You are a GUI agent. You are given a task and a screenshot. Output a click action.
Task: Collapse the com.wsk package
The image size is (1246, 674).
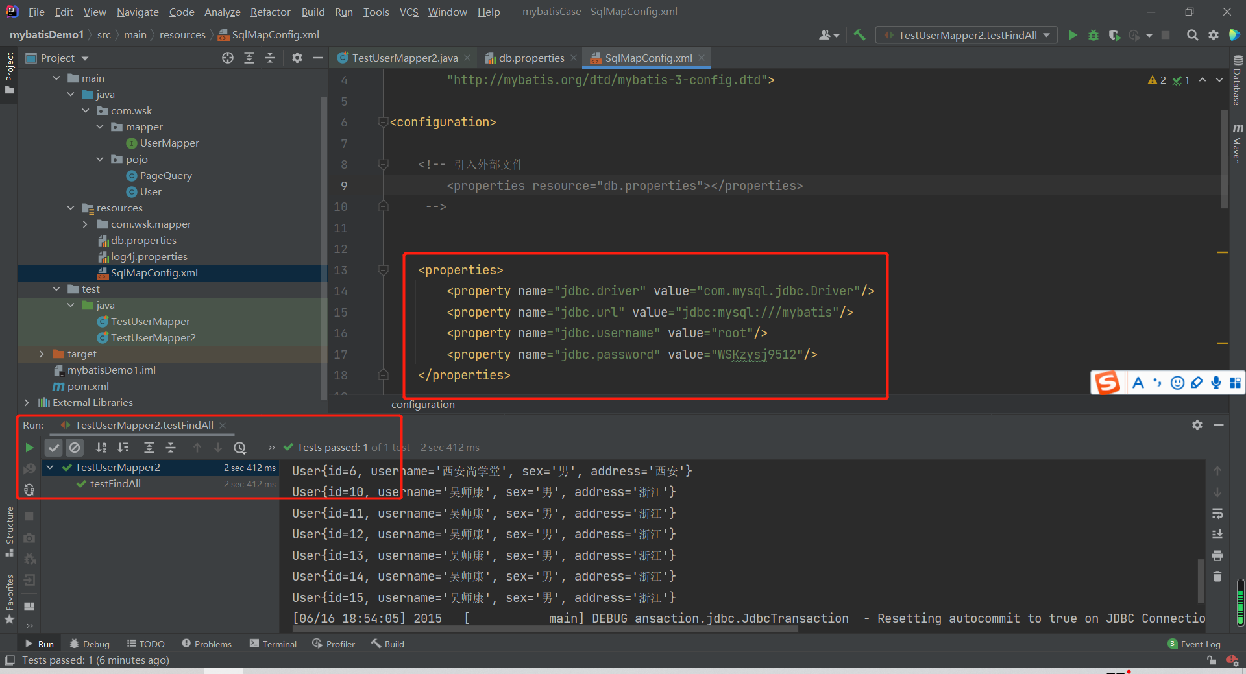click(x=86, y=110)
